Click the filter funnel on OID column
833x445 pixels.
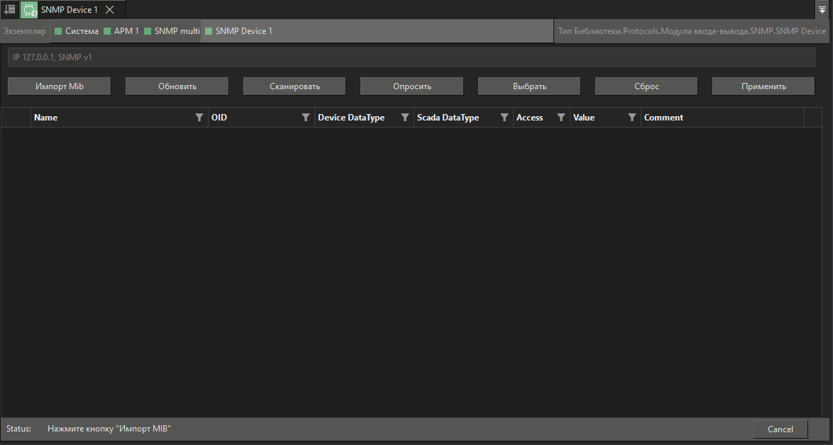[x=306, y=117]
